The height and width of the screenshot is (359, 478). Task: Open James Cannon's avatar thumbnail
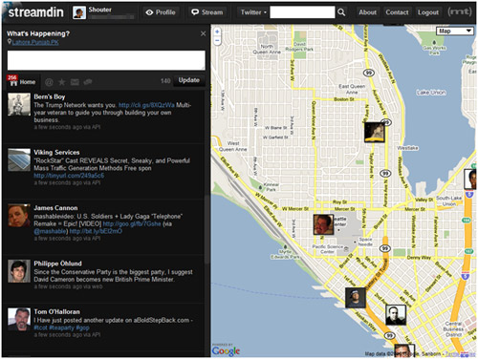[19, 216]
